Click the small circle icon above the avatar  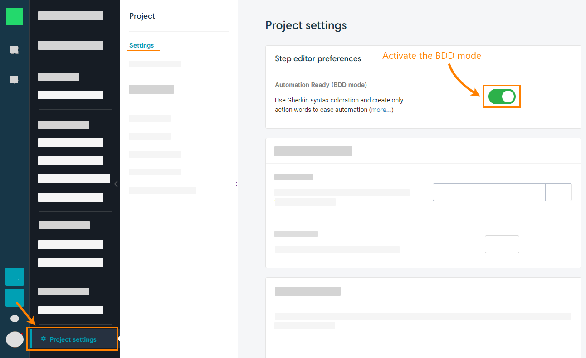coord(14,318)
